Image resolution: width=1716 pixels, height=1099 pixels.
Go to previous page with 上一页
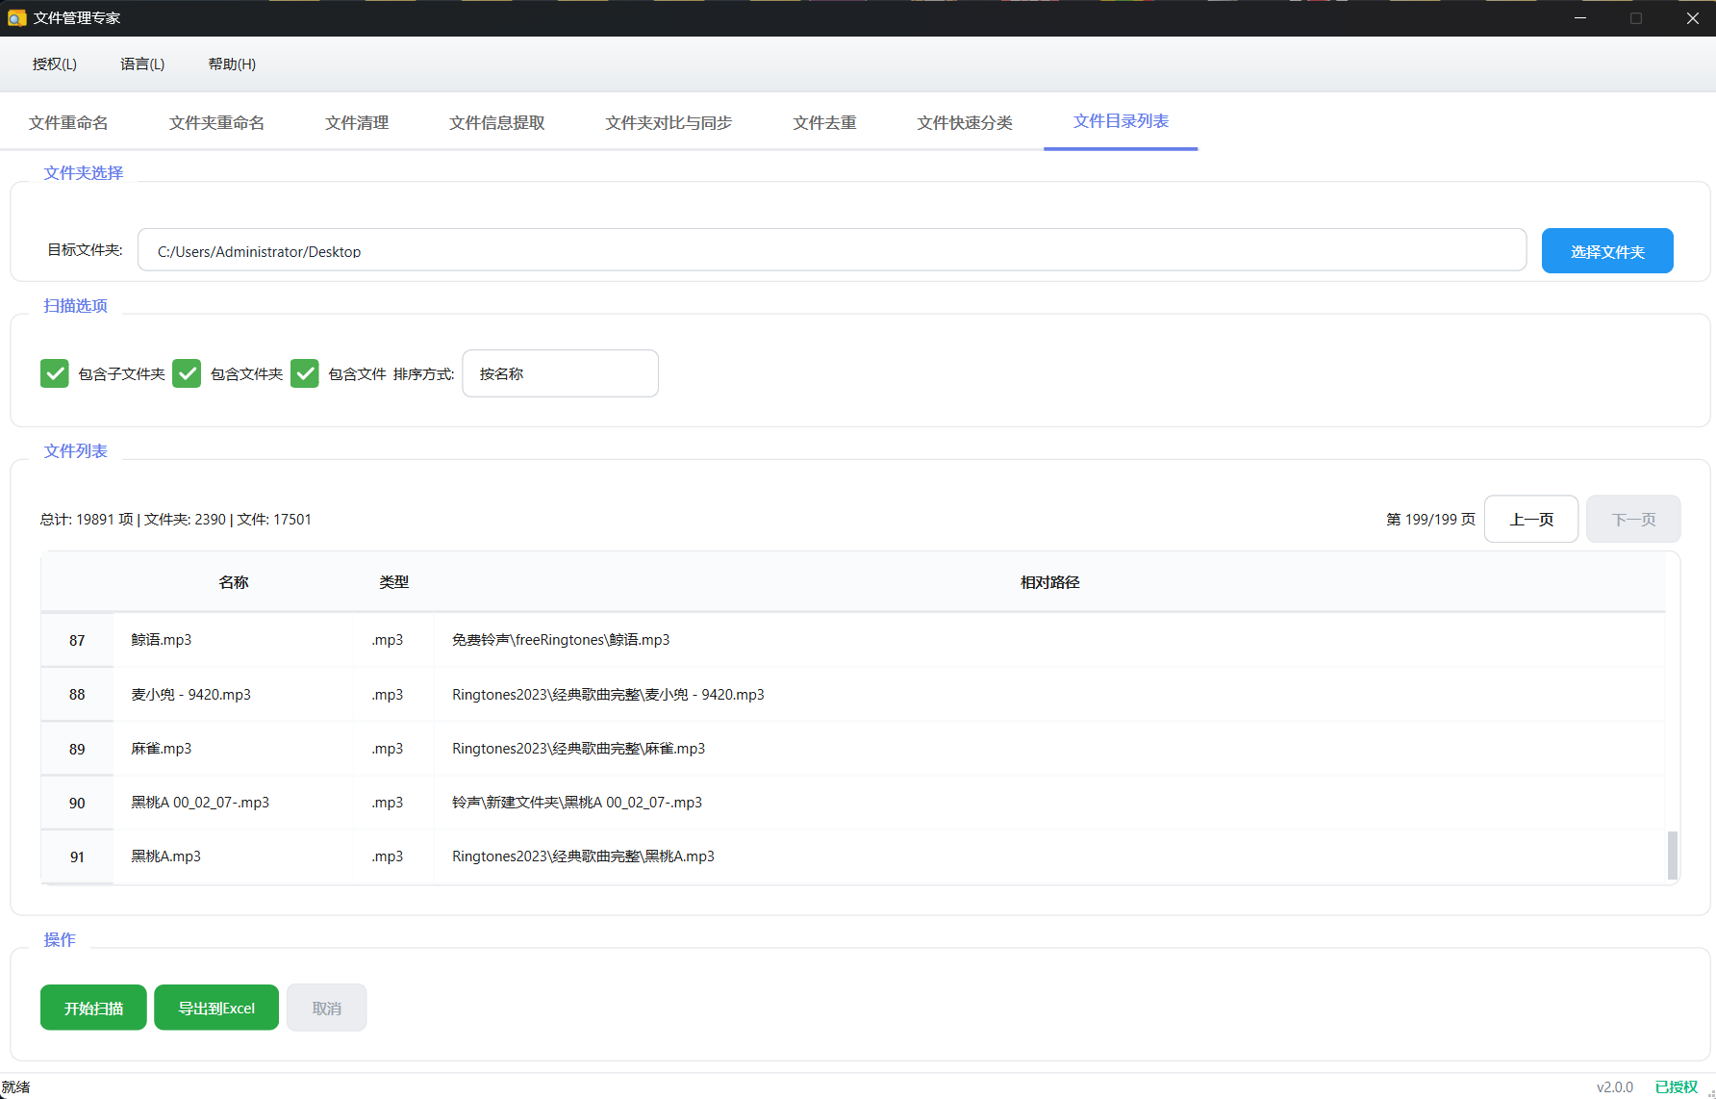point(1530,520)
